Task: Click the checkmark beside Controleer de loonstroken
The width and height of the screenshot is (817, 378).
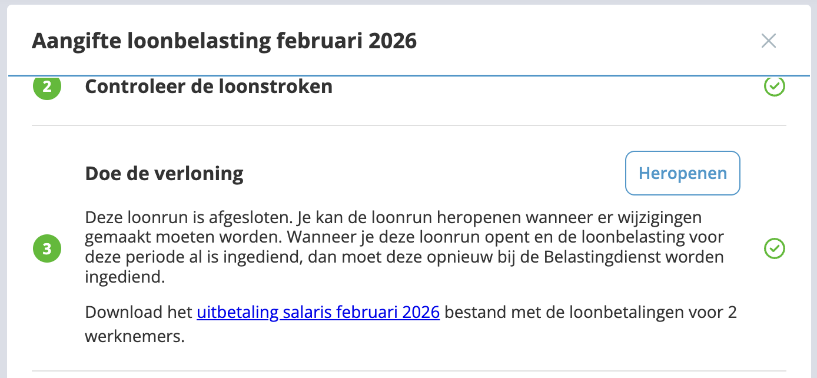Action: (774, 87)
